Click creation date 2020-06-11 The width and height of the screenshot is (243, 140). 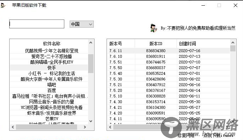[x=189, y=96]
